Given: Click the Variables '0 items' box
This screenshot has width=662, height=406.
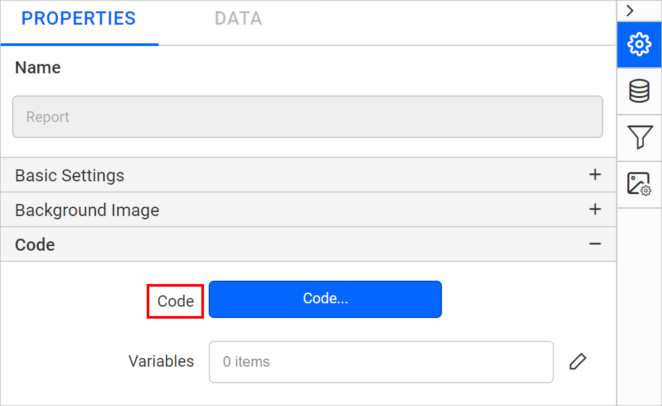Looking at the screenshot, I should point(381,361).
